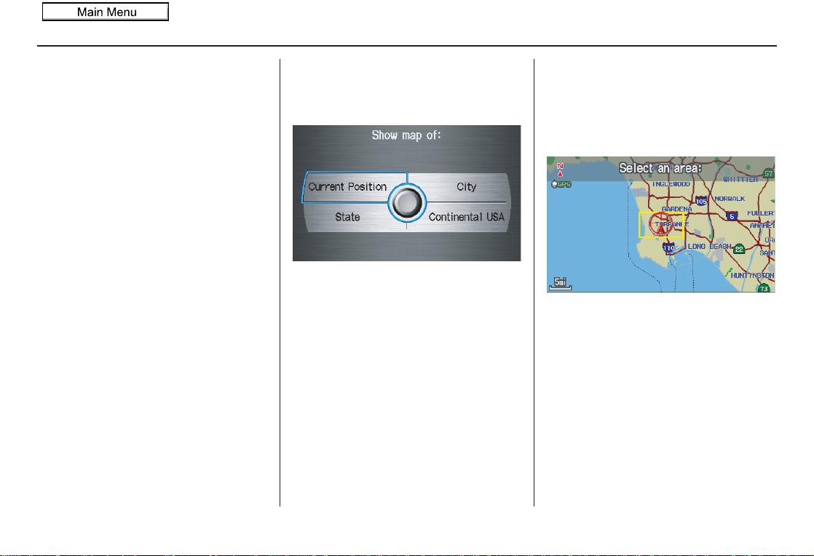The height and width of the screenshot is (556, 814).
Task: Click the Main Menu button
Action: (106, 12)
